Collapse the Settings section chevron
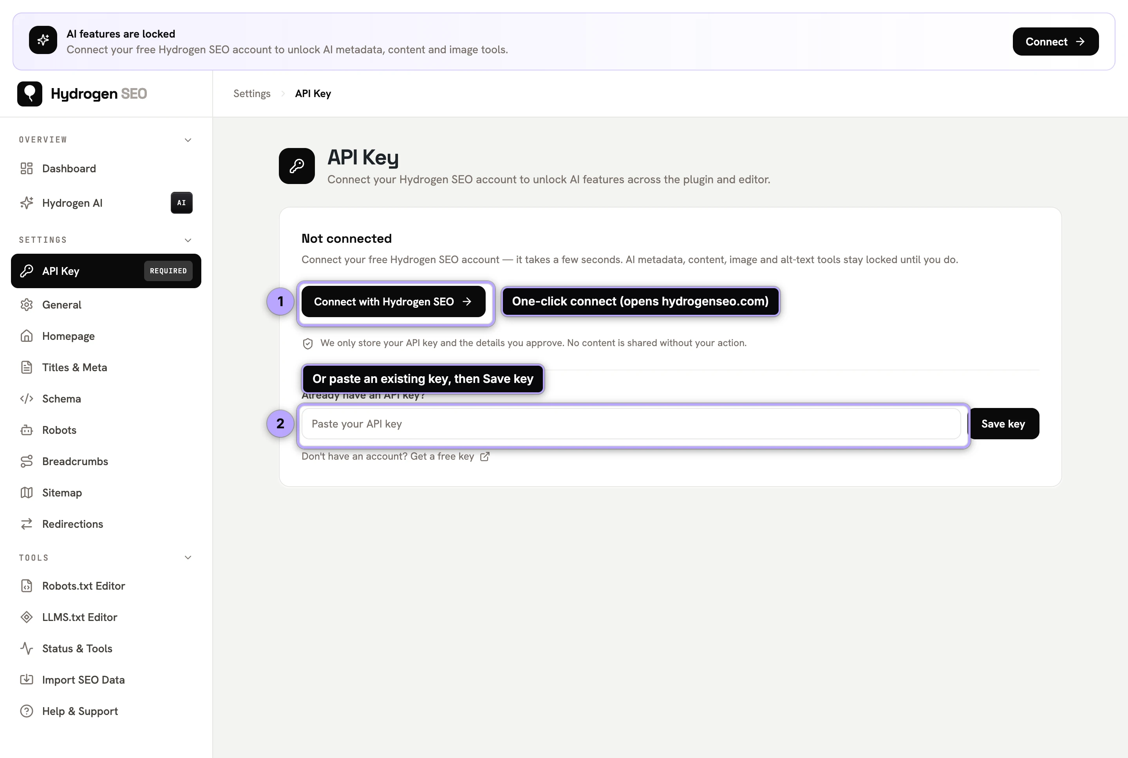 (x=188, y=240)
